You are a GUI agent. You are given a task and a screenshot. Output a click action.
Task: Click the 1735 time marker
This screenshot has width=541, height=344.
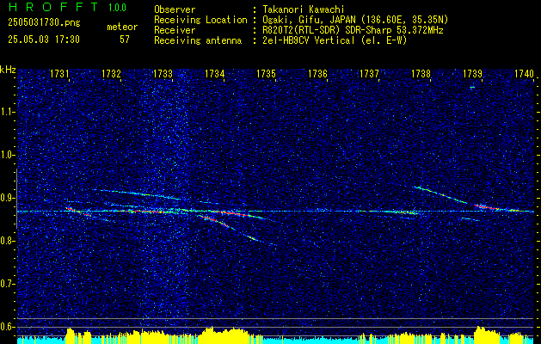pos(267,74)
